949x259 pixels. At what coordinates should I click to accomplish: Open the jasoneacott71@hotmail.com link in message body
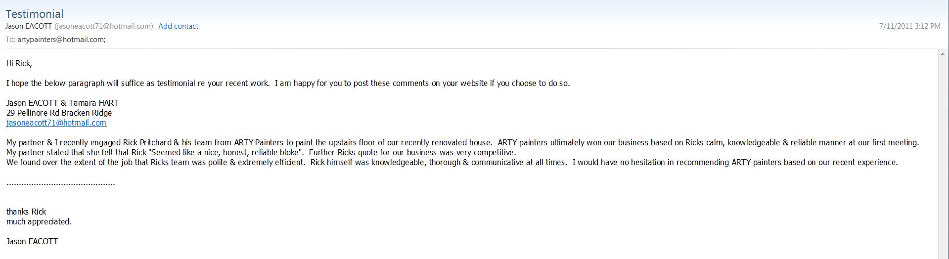pyautogui.click(x=56, y=123)
